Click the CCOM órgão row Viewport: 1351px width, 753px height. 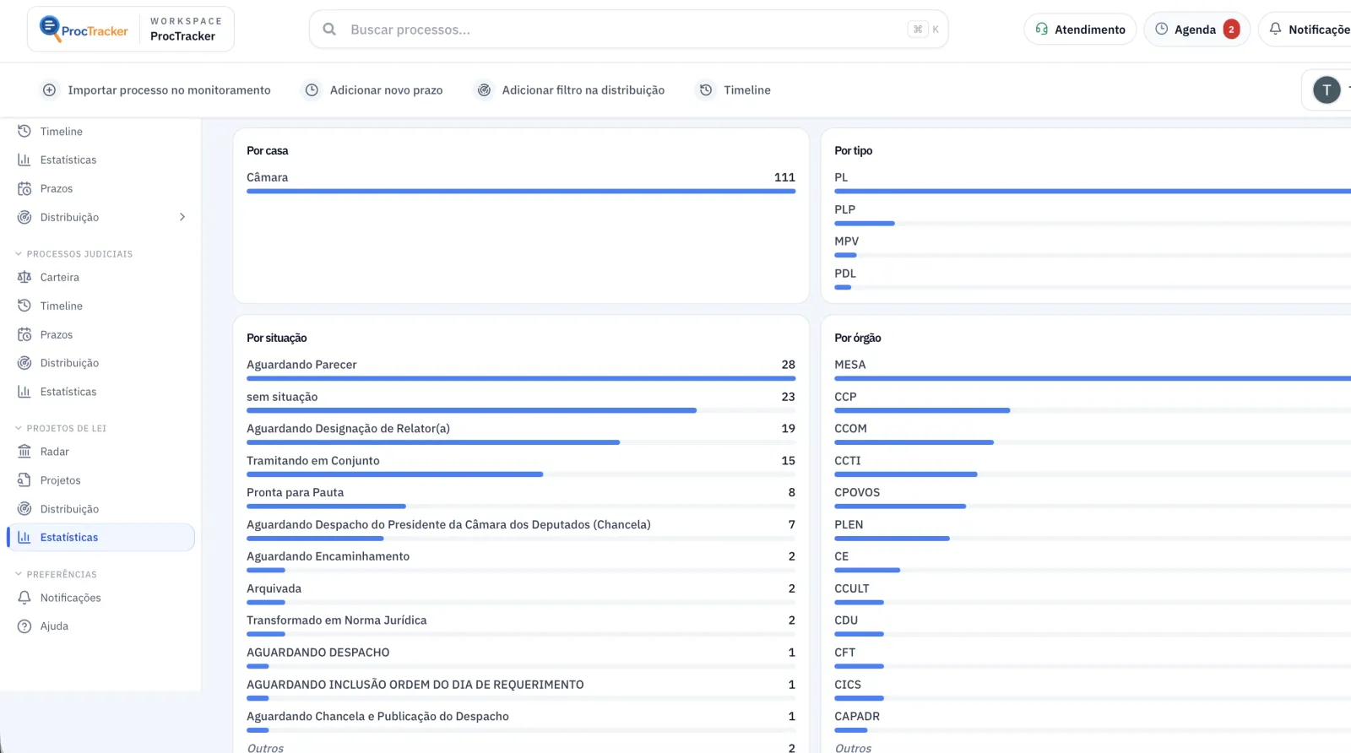pyautogui.click(x=1093, y=434)
